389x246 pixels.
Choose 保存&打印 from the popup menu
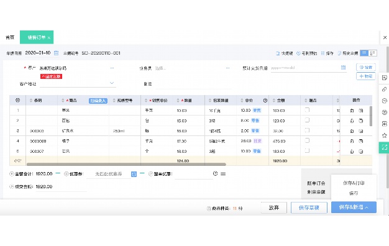(354, 183)
